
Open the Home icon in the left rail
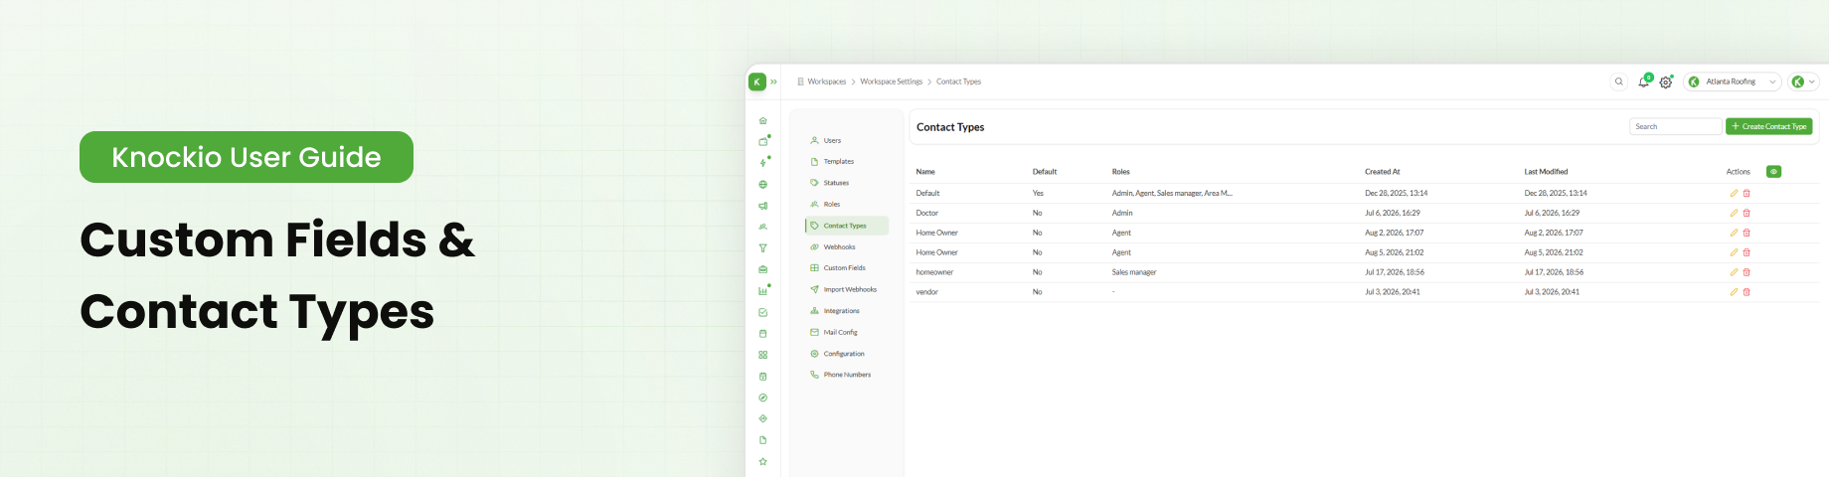(762, 121)
